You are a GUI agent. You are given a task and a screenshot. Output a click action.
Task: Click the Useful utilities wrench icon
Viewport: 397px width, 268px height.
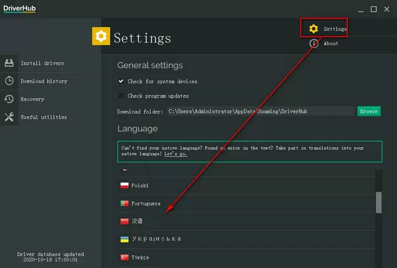coord(9,117)
